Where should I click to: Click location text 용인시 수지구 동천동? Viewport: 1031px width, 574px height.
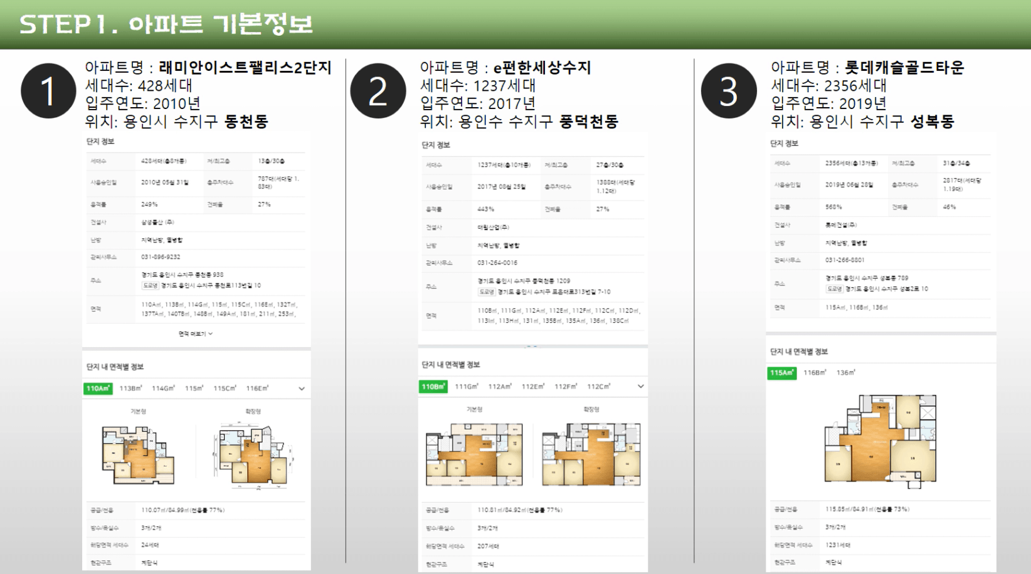(196, 122)
